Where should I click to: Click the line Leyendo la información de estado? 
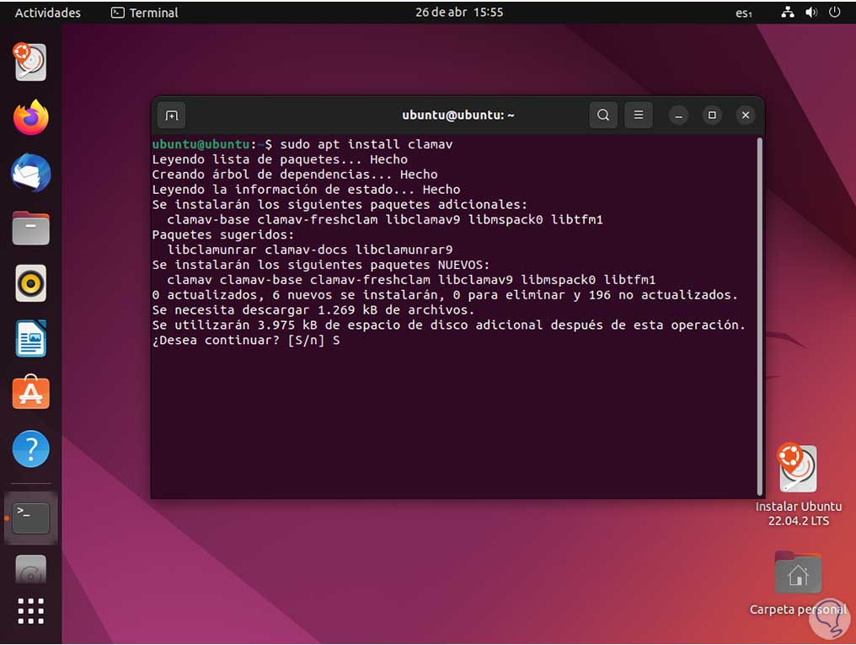[307, 190]
